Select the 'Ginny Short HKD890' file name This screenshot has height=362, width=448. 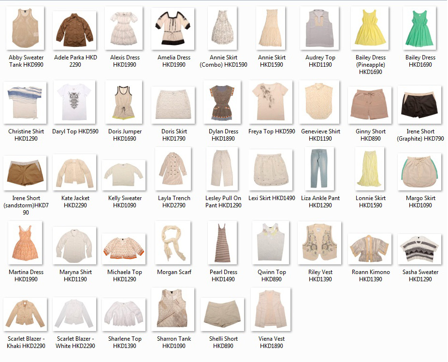tap(371, 135)
